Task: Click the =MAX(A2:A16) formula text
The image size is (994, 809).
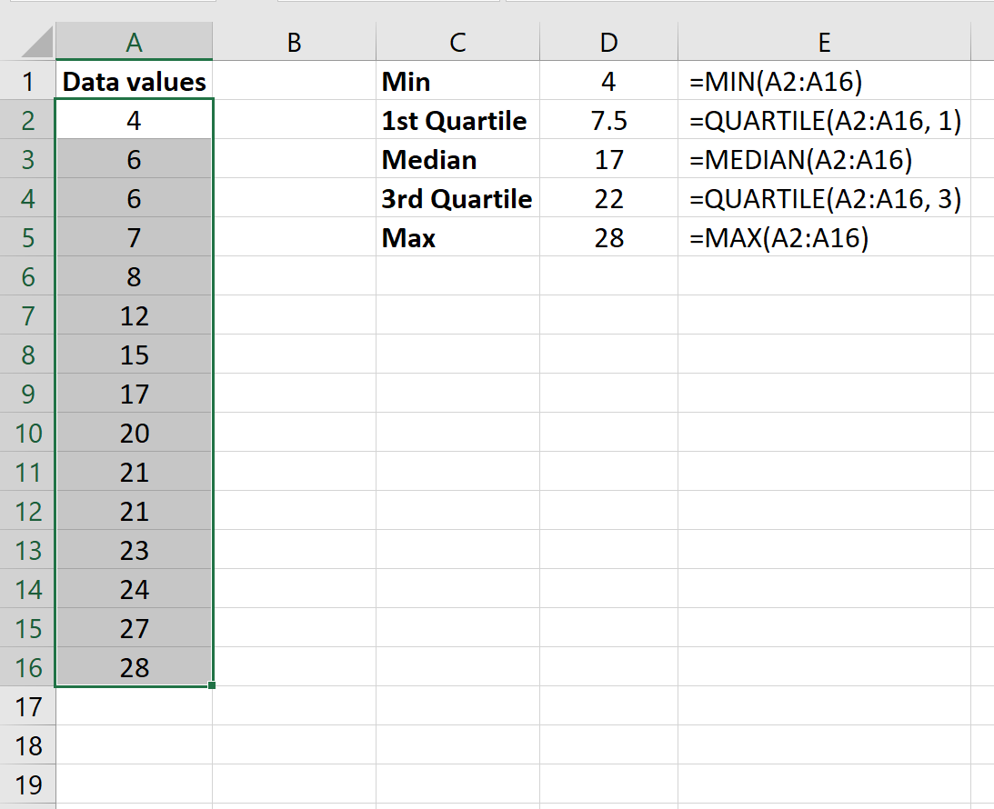Action: click(x=779, y=238)
